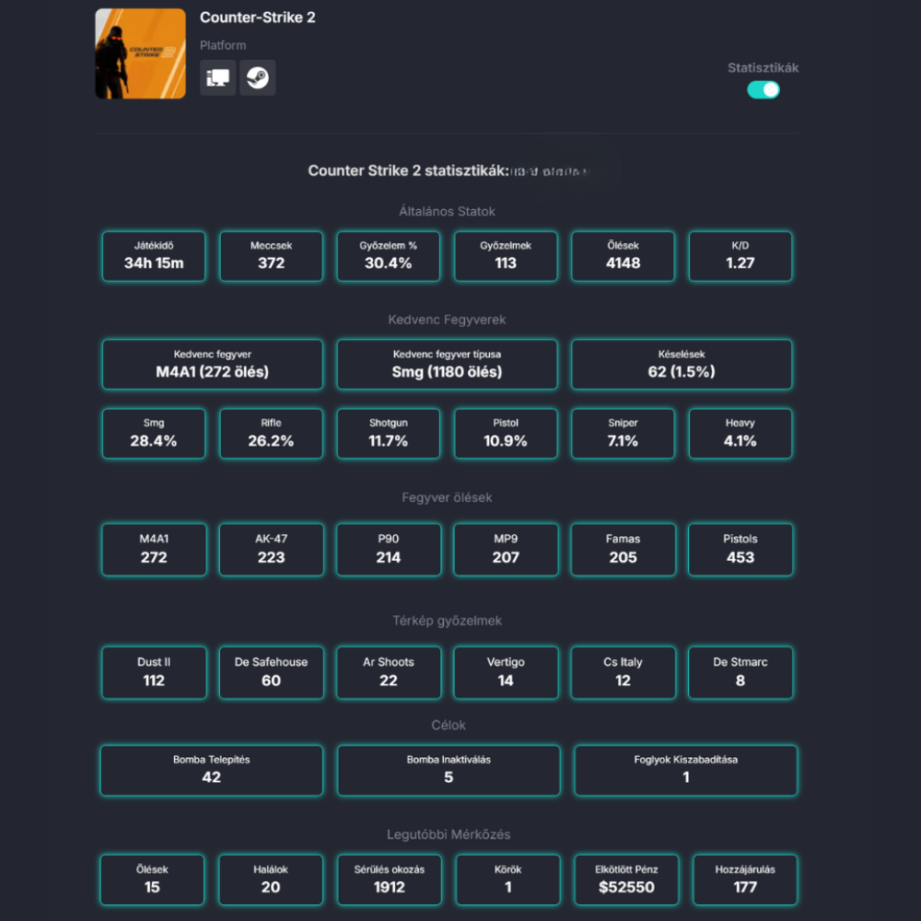Select the Bomba Telepítés 42 card
This screenshot has width=921, height=921.
click(x=211, y=770)
